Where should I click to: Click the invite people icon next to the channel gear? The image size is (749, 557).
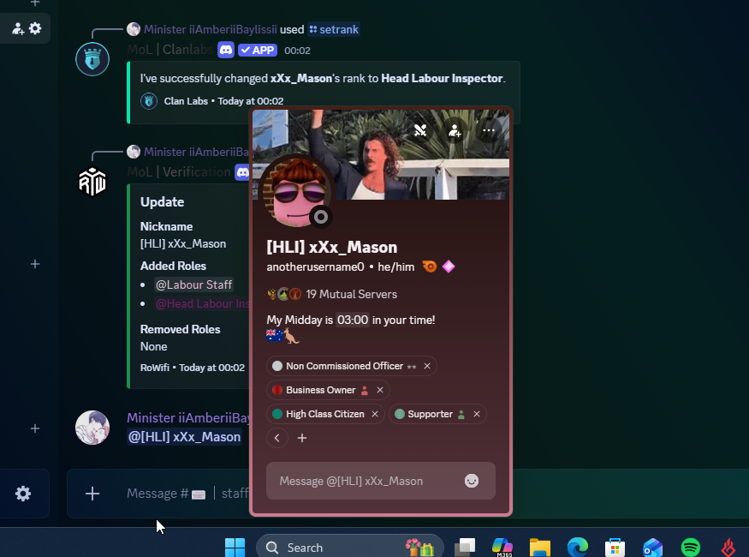tap(17, 28)
